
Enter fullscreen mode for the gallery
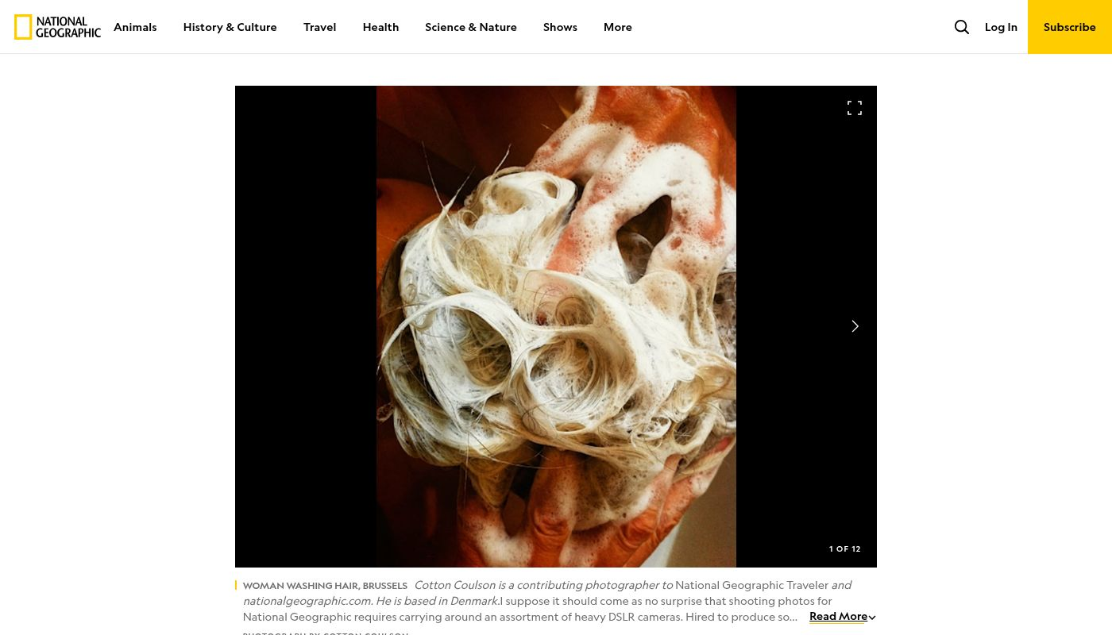pos(854,109)
